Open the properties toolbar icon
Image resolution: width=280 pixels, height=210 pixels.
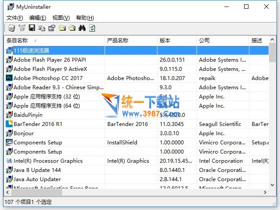[52, 28]
